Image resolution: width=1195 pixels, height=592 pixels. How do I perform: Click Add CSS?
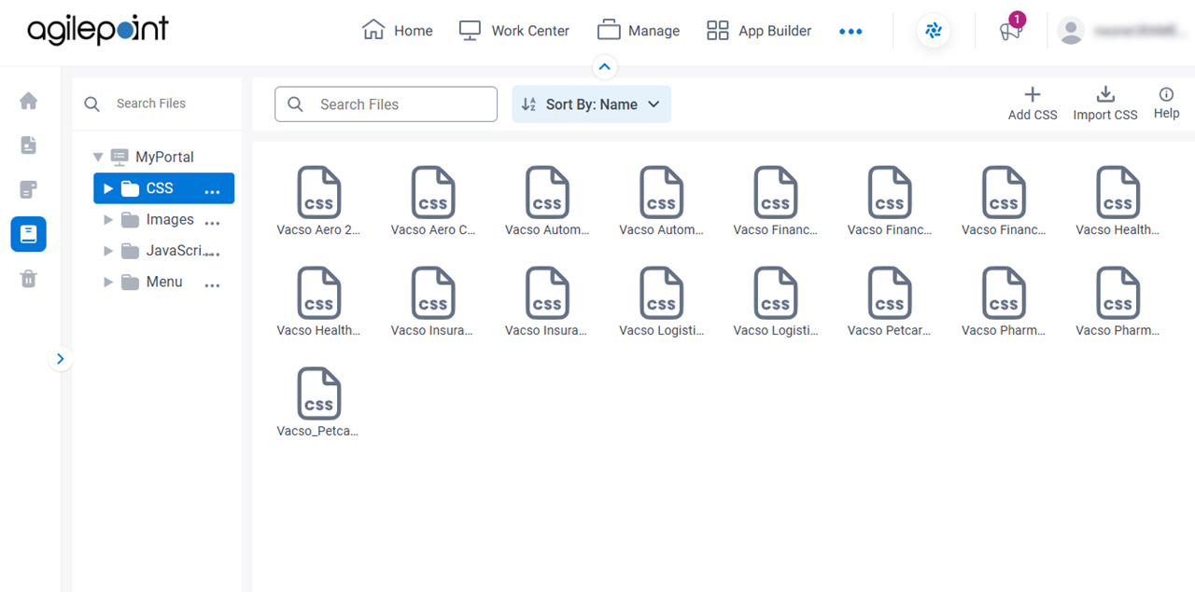coord(1033,103)
